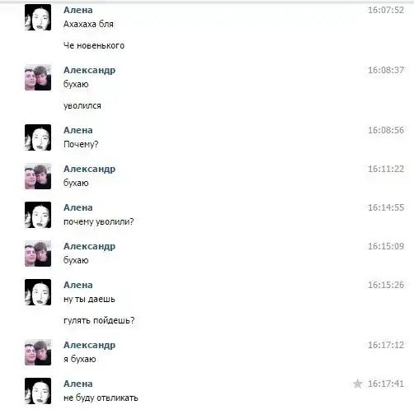
Task: Select the message 'Че новенького'
Action: coord(94,45)
